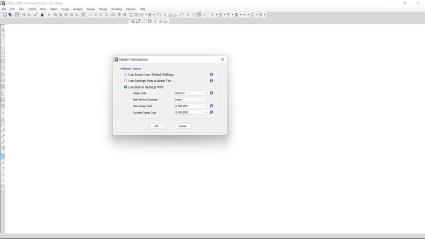Click the Steel Section Database label

coord(145,99)
